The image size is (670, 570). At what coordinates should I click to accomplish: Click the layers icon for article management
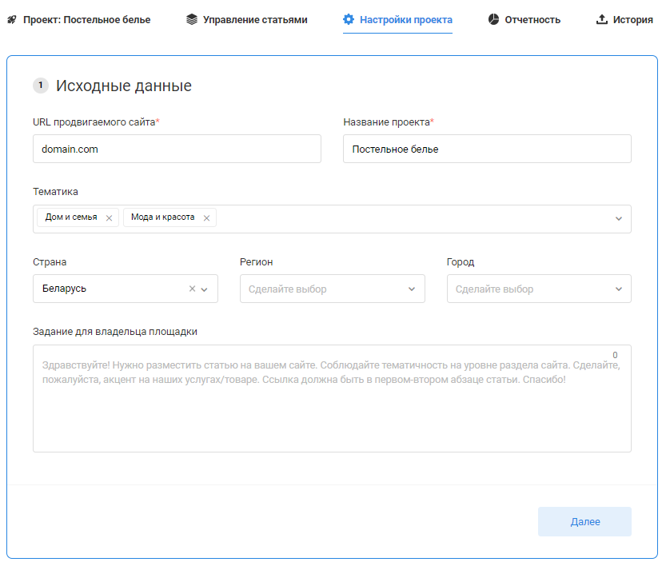[x=191, y=20]
